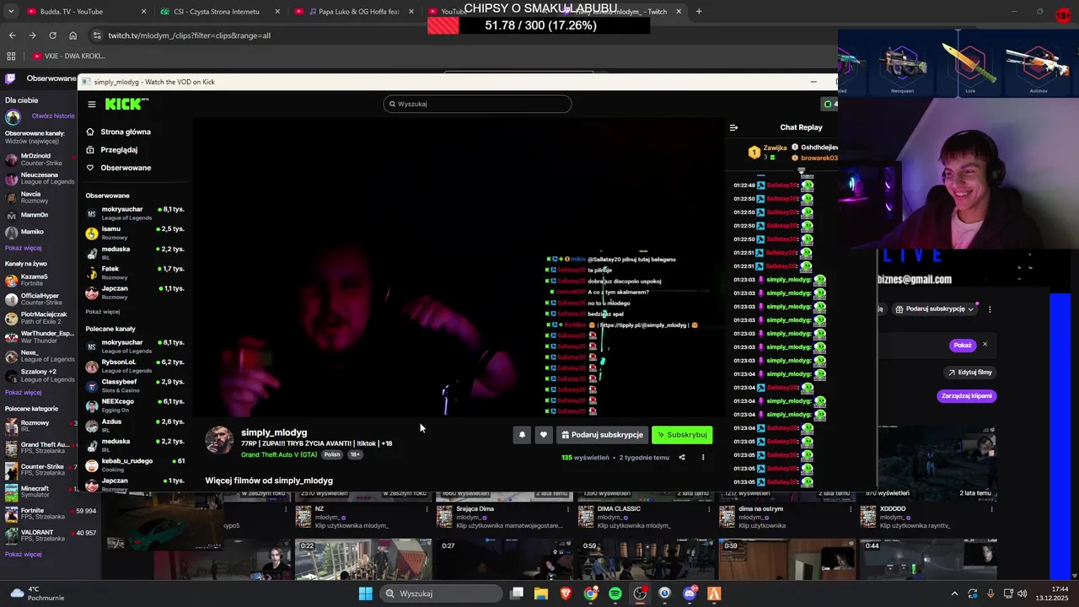Image resolution: width=1079 pixels, height=607 pixels.
Task: Click the browser forward arrow
Action: coord(32,35)
